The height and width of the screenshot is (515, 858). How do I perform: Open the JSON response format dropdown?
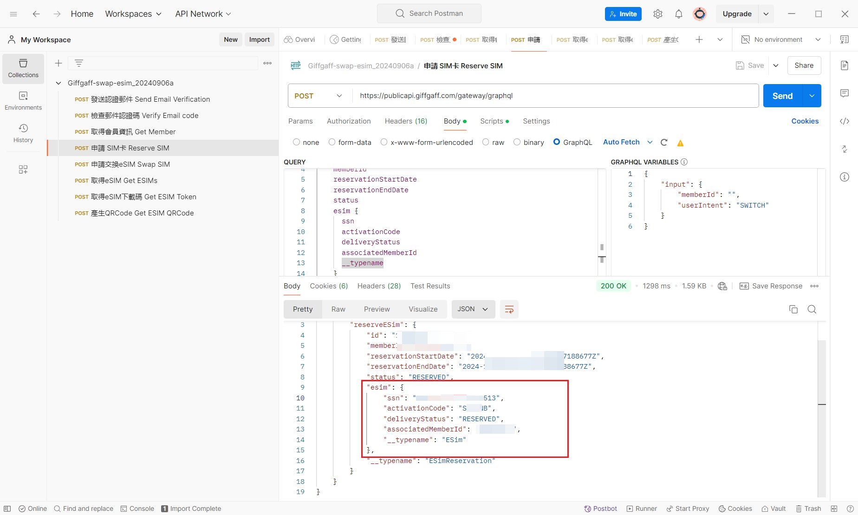coord(473,309)
